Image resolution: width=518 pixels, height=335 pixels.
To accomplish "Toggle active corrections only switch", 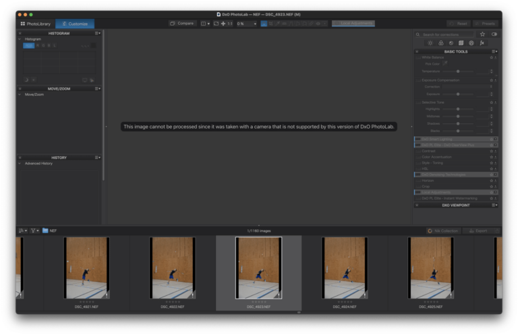I will (x=494, y=34).
